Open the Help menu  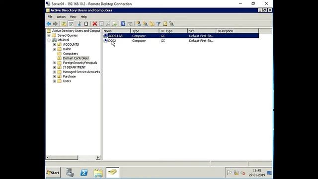pos(83,17)
